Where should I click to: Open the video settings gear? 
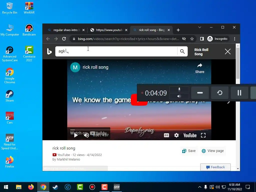tap(176, 135)
